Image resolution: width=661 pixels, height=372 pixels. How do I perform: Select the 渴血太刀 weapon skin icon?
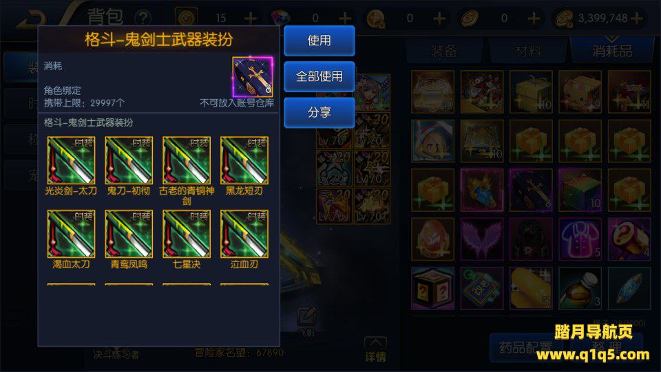point(71,234)
